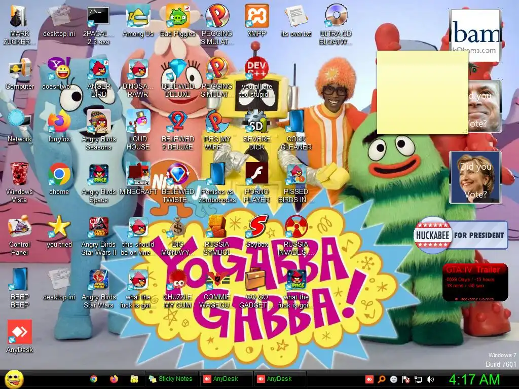Open the Network icon
The width and height of the screenshot is (519, 389).
point(20,126)
